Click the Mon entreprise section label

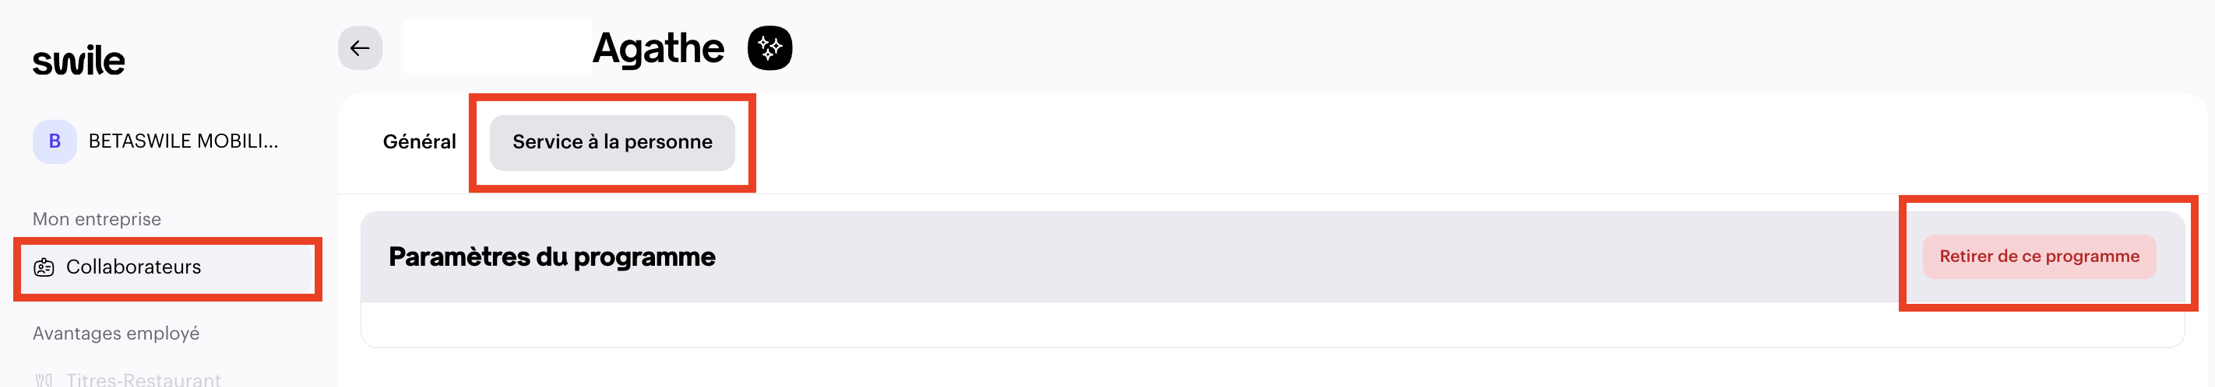click(x=97, y=220)
